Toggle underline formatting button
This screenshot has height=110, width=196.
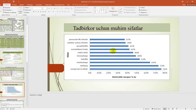pyautogui.click(x=38, y=12)
